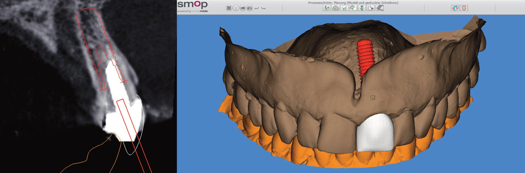
Task: Activate the resize tool with red arrows
Action: click(464, 8)
